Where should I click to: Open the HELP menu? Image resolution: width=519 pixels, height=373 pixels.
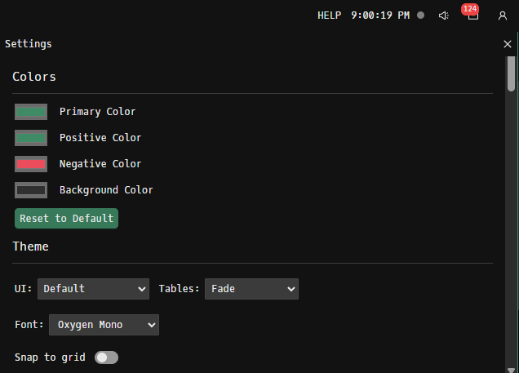329,16
